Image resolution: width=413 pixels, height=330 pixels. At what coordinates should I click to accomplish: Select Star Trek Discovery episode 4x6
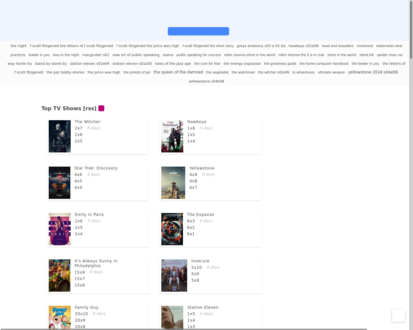coord(78,175)
